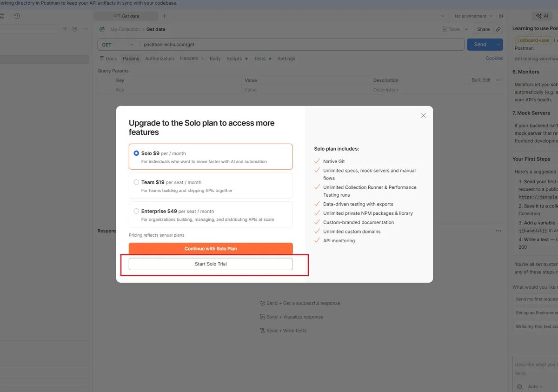The image size is (558, 392).
Task: Open the No environment dropdown
Action: tap(473, 16)
